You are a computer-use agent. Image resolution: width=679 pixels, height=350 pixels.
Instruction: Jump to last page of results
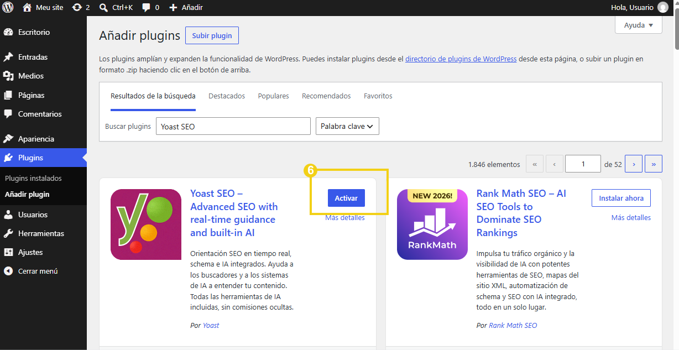coord(654,164)
